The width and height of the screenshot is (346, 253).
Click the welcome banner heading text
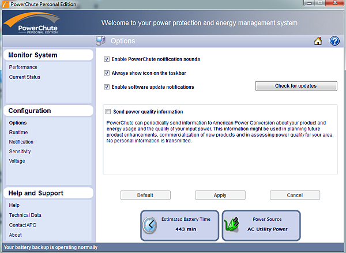click(200, 23)
